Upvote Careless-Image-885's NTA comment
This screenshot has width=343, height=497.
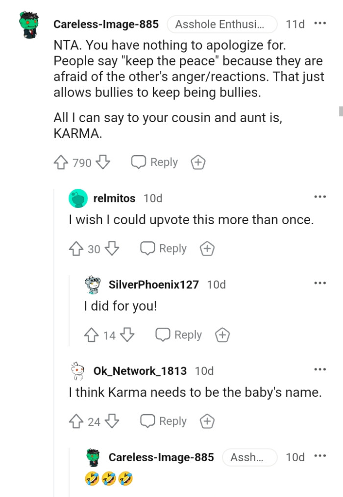[61, 162]
